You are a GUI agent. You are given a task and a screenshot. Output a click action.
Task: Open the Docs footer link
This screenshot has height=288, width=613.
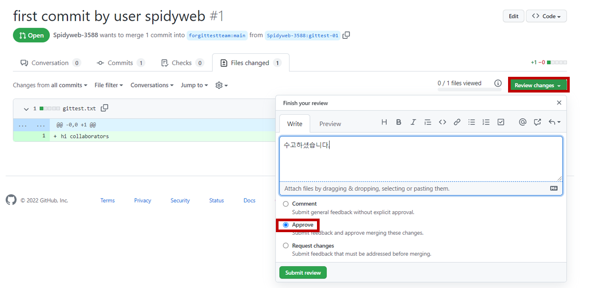[249, 200]
